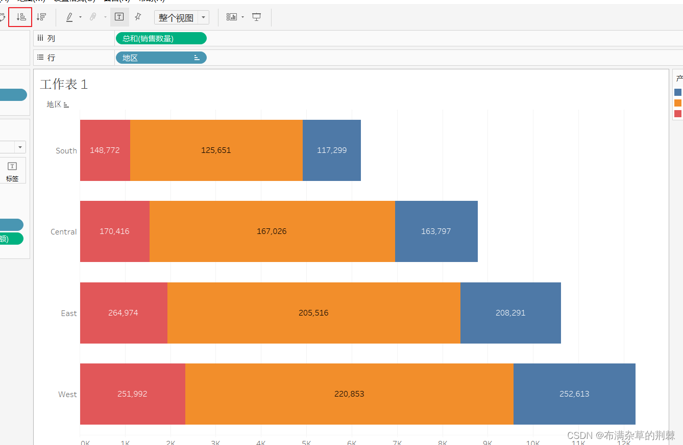Select the West row label

click(x=67, y=394)
